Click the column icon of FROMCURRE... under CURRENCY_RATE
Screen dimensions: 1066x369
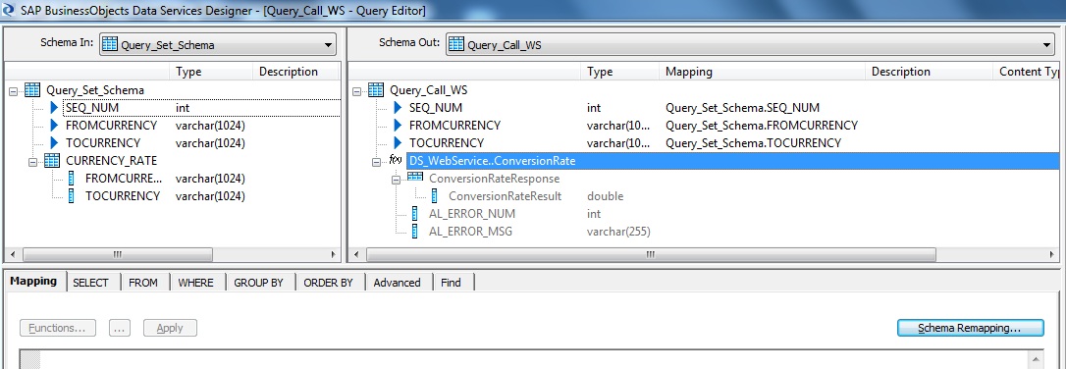click(x=72, y=179)
